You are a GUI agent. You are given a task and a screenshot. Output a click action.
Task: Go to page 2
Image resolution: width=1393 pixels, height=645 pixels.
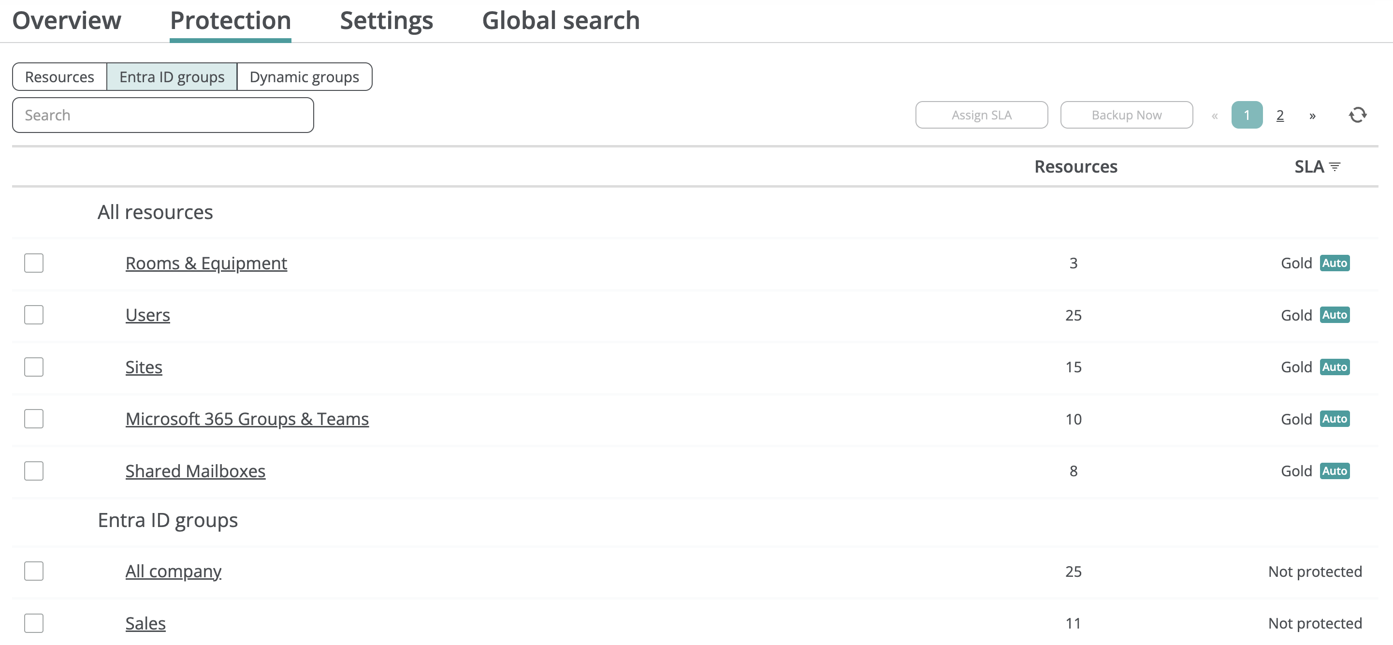pyautogui.click(x=1279, y=115)
